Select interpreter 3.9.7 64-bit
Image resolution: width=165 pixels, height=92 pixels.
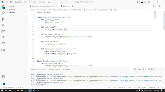point(151,87)
